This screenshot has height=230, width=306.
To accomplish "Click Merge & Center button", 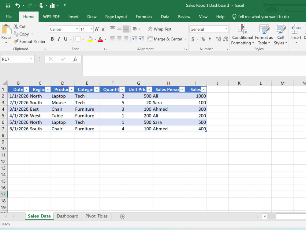I will (x=165, y=39).
